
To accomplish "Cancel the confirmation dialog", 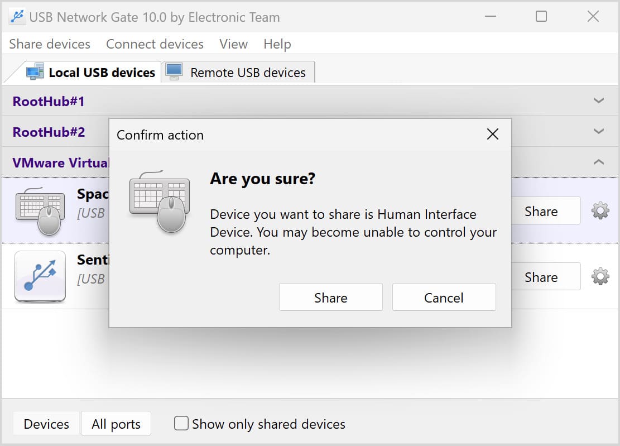I will [x=444, y=297].
